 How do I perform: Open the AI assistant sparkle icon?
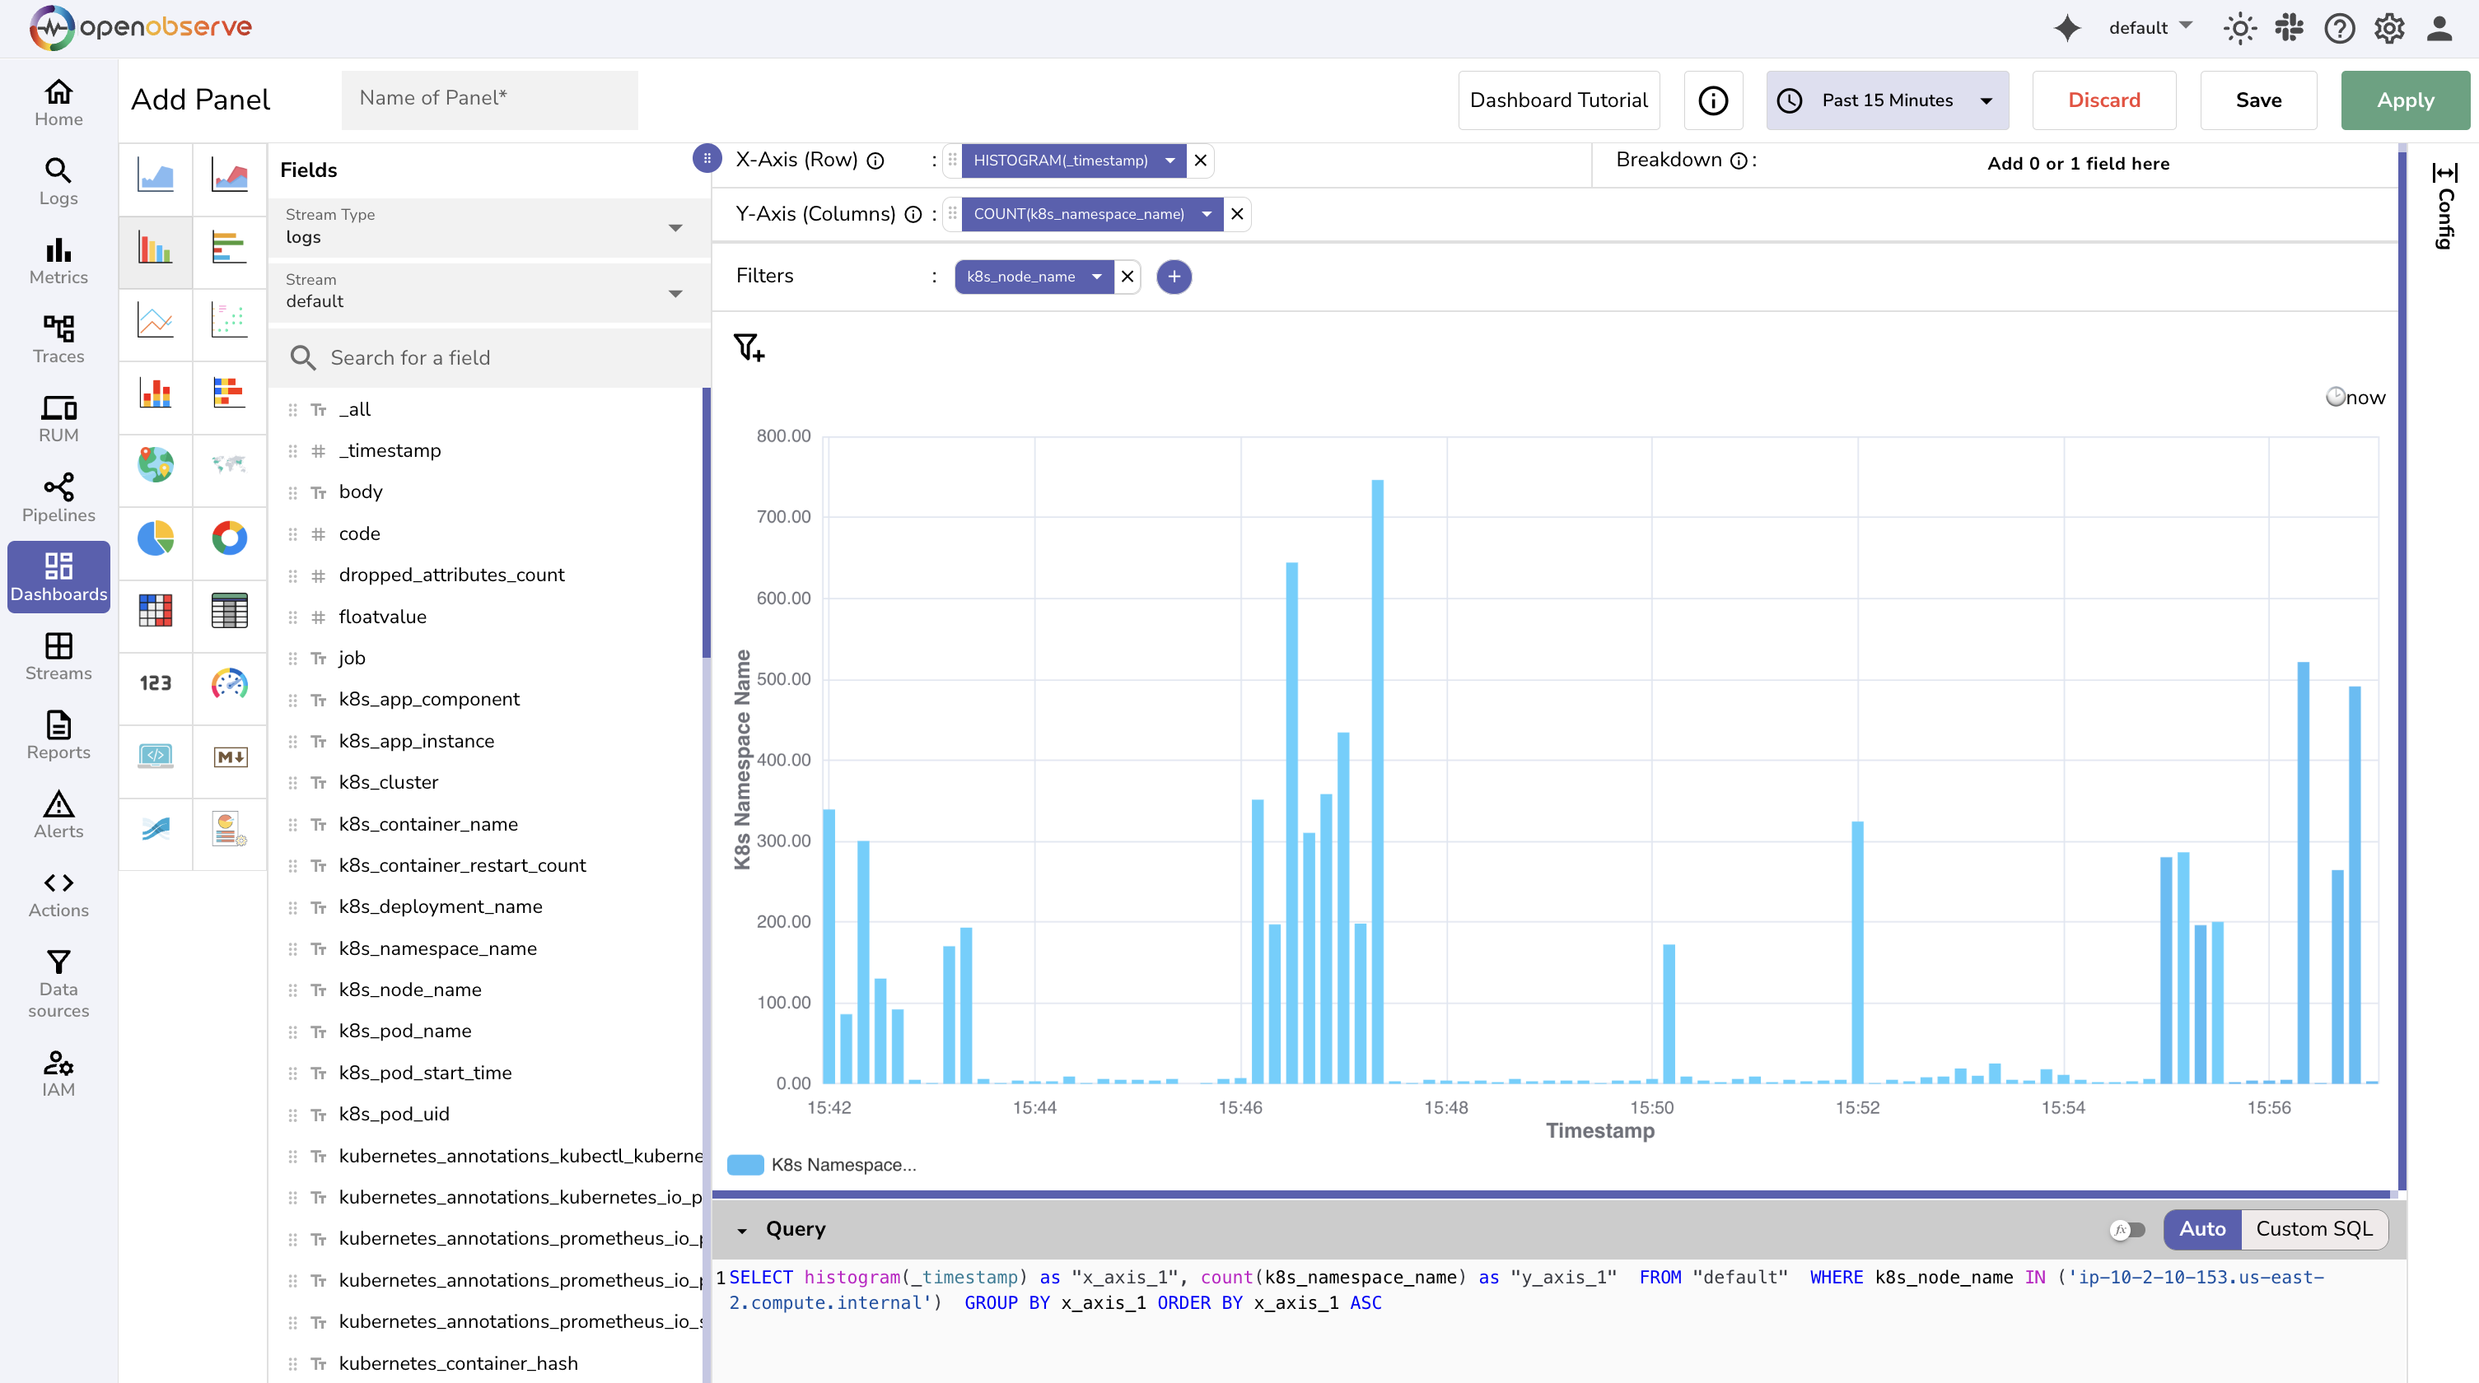click(2066, 28)
